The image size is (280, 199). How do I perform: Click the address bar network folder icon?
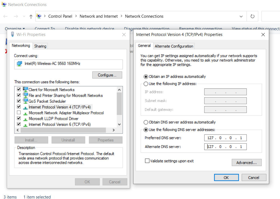[39, 16]
